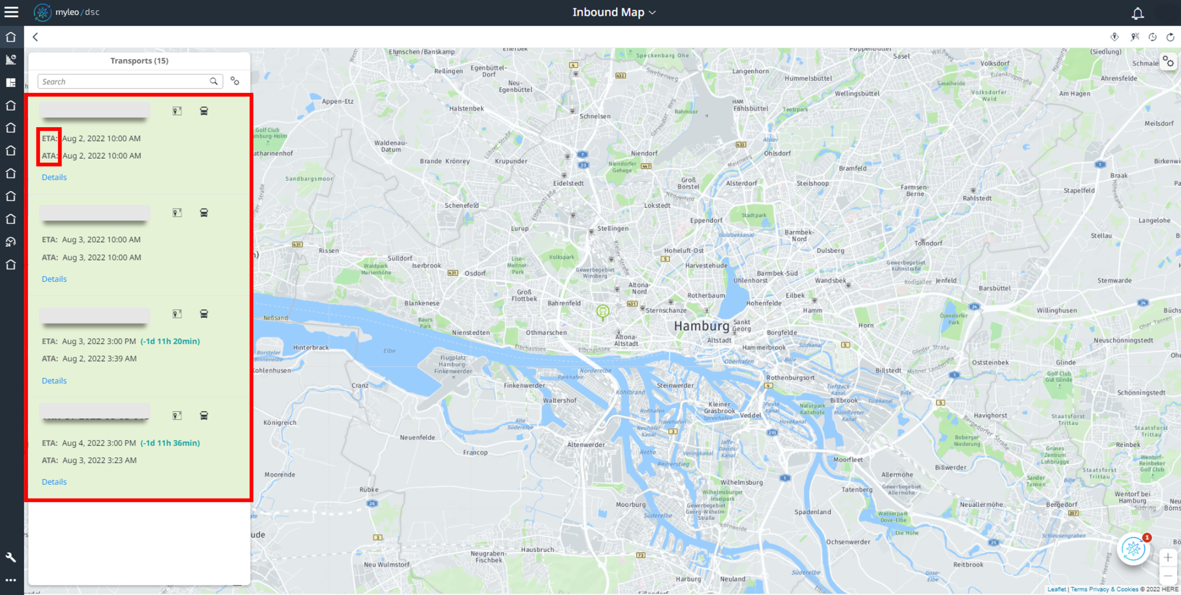
Task: Zoom out the map with minus button
Action: tap(1168, 576)
